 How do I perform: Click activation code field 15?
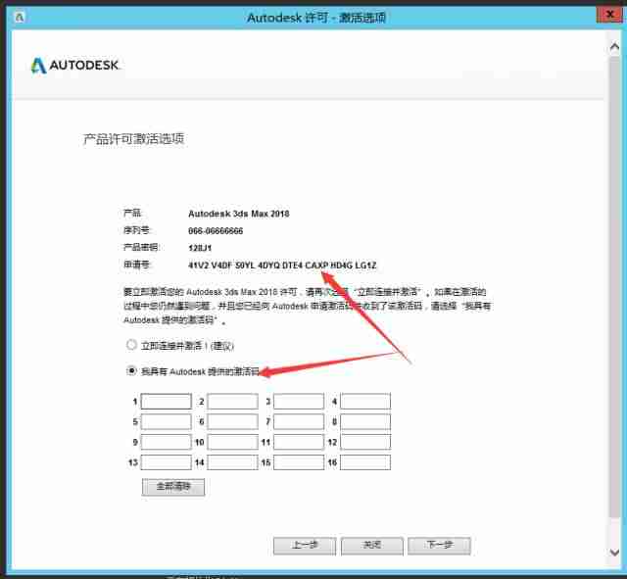point(299,462)
